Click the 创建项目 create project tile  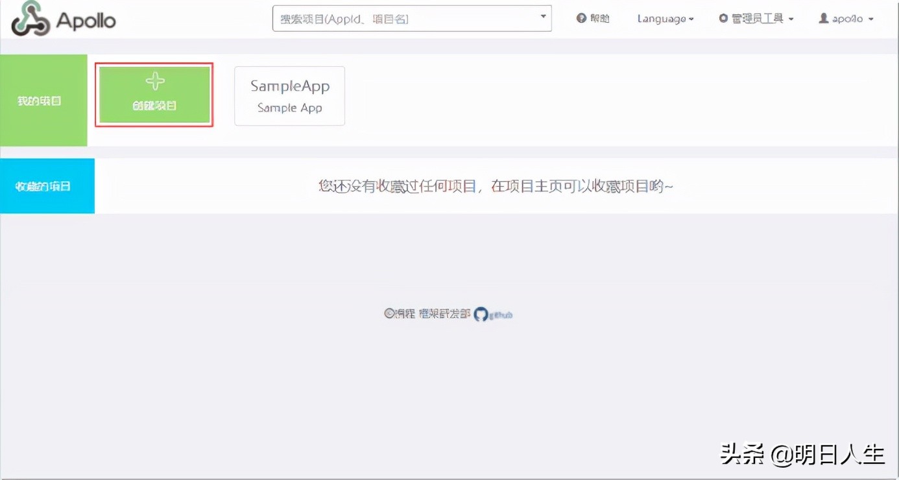154,95
